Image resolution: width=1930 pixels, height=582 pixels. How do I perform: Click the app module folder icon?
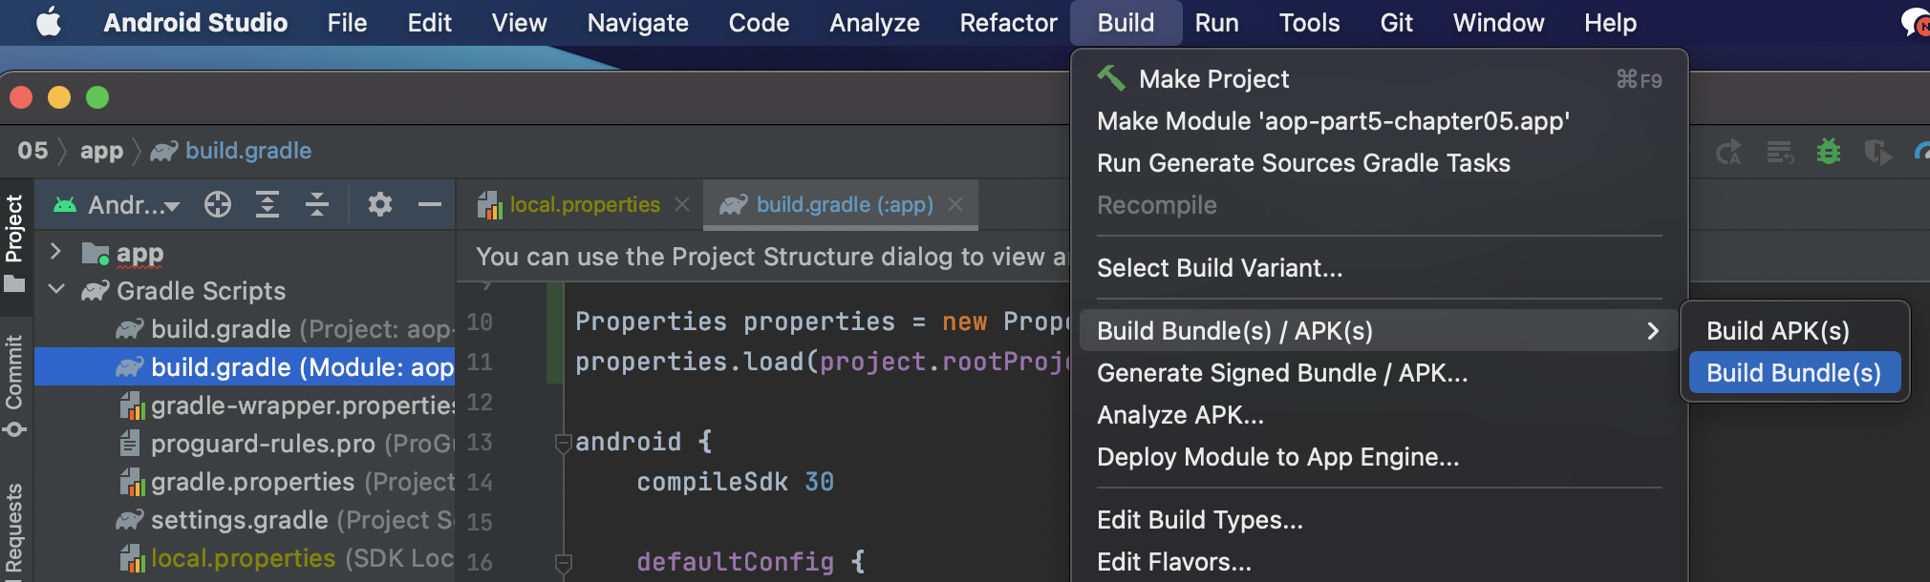click(96, 253)
